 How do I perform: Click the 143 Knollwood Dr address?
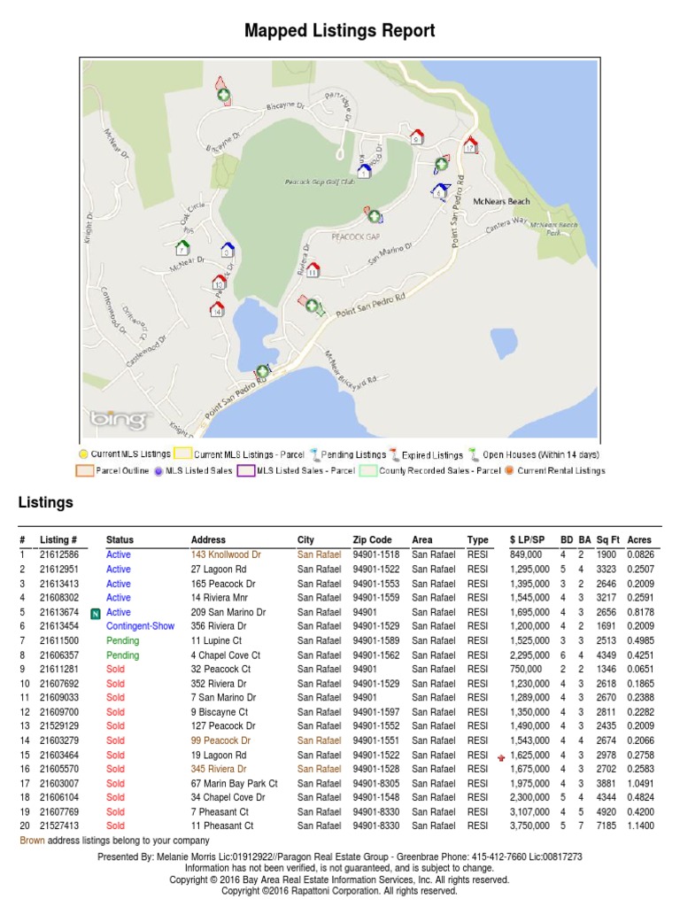226,554
